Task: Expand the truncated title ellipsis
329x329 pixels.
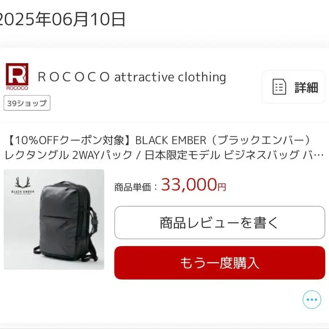Action: pyautogui.click(x=319, y=155)
